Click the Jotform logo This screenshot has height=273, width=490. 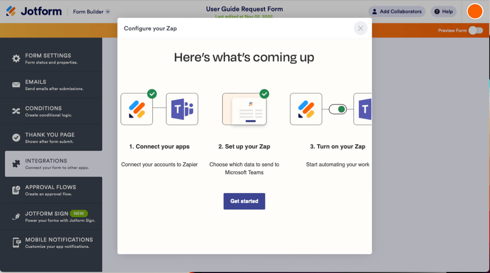click(x=34, y=11)
